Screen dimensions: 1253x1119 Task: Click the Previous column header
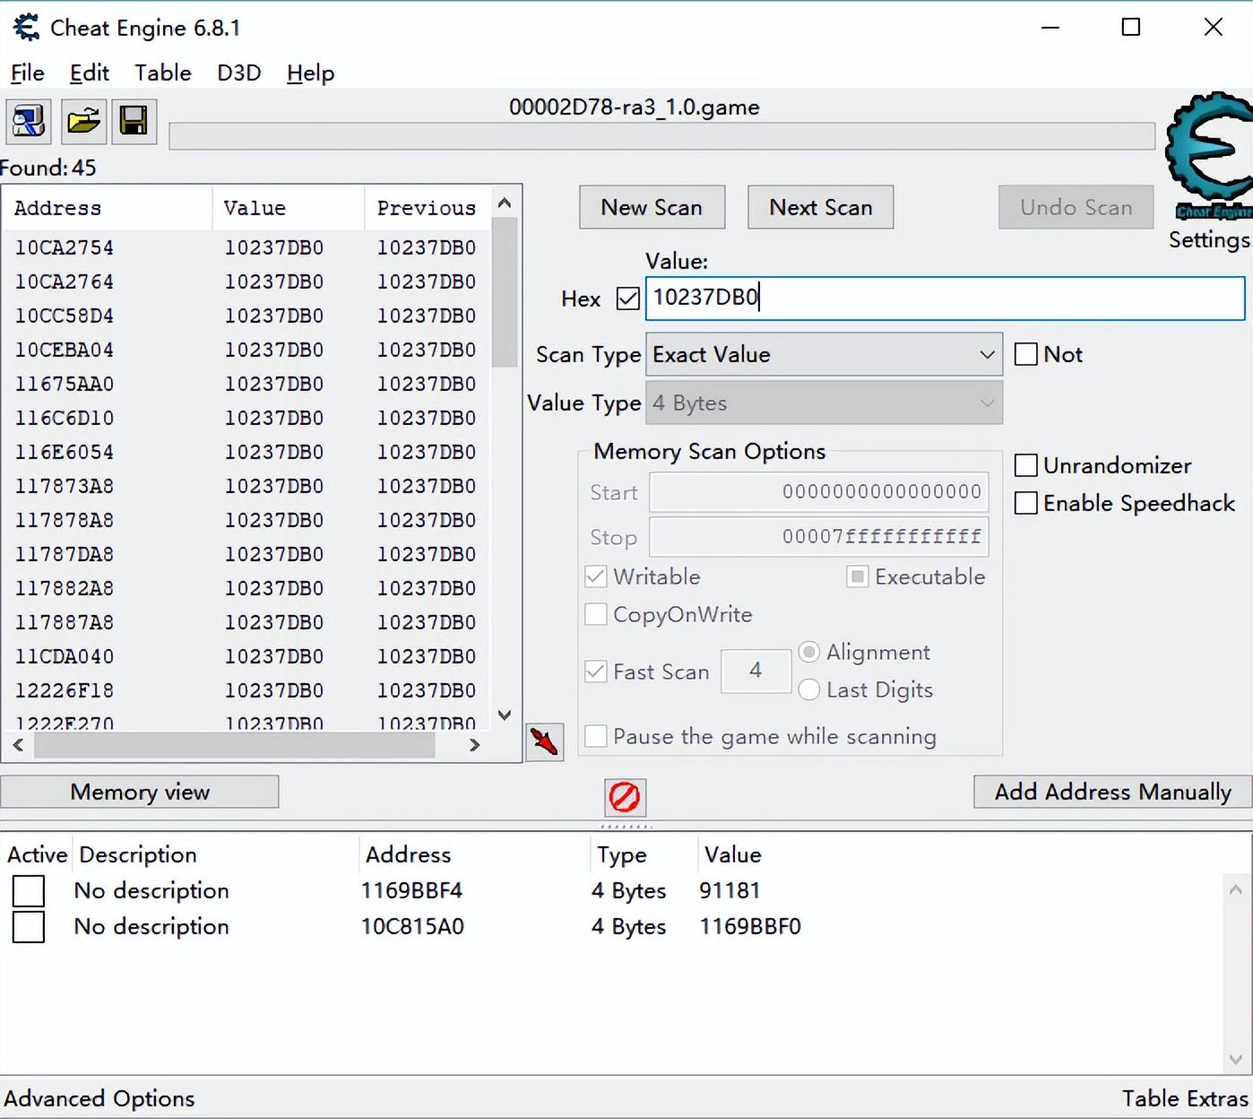coord(427,208)
